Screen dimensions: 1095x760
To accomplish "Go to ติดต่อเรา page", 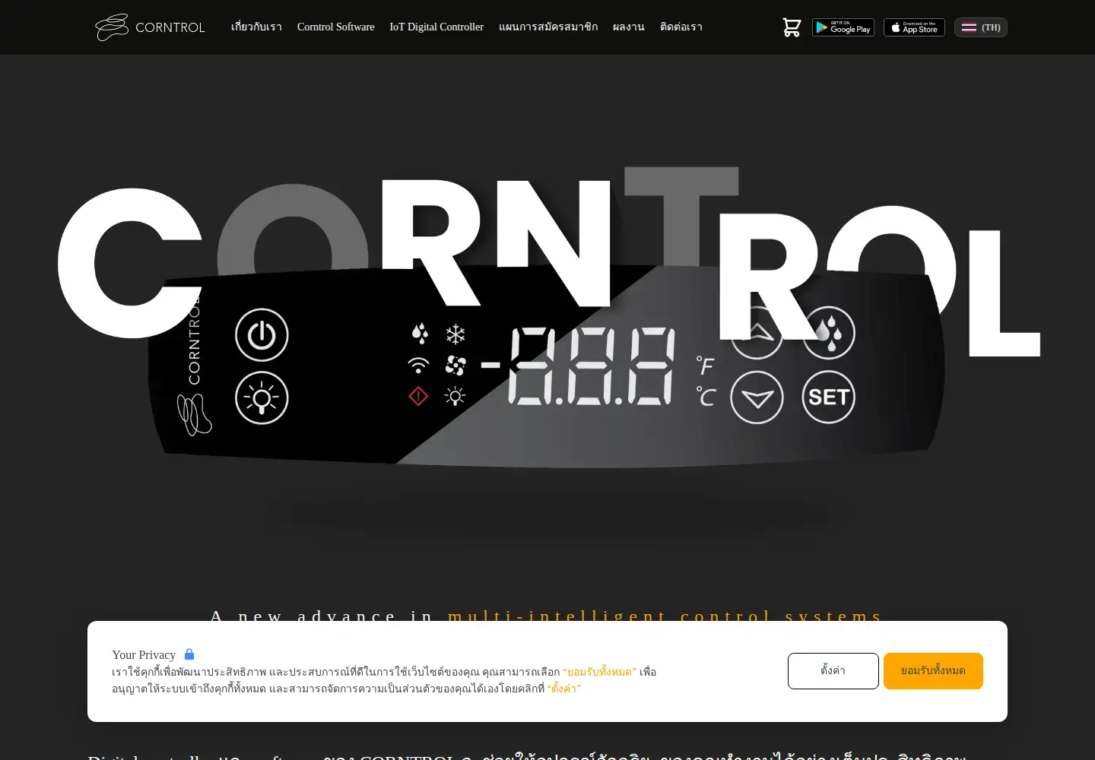I will click(x=681, y=27).
